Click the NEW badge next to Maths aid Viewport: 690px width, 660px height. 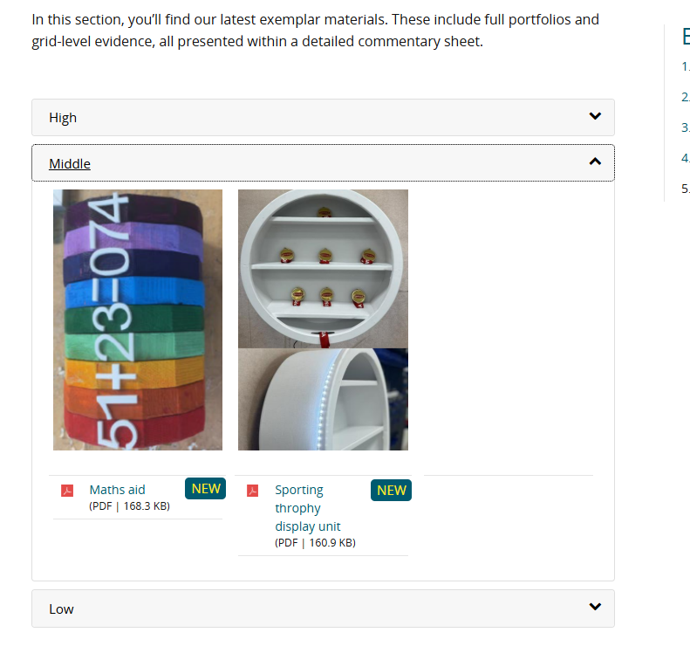click(x=206, y=489)
